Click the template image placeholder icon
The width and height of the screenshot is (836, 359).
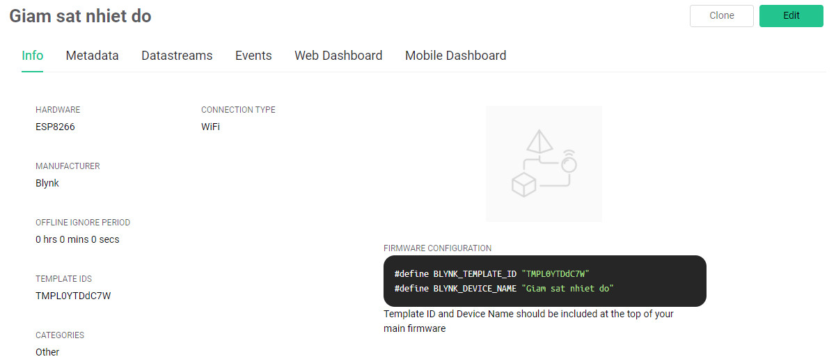point(544,163)
